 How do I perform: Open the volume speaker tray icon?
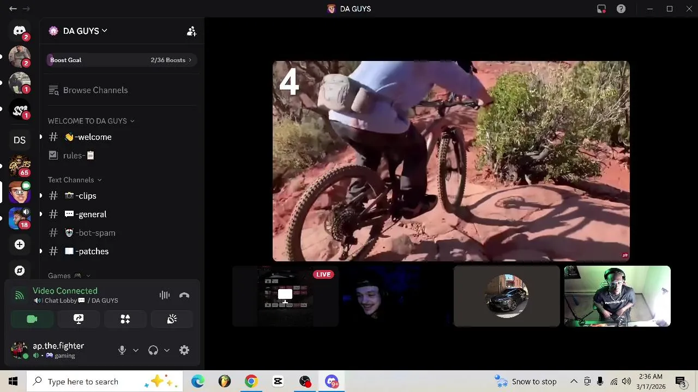click(x=627, y=381)
